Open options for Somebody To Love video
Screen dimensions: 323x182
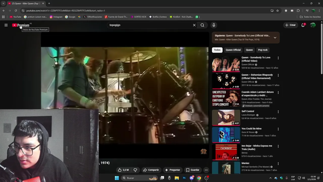278,58
